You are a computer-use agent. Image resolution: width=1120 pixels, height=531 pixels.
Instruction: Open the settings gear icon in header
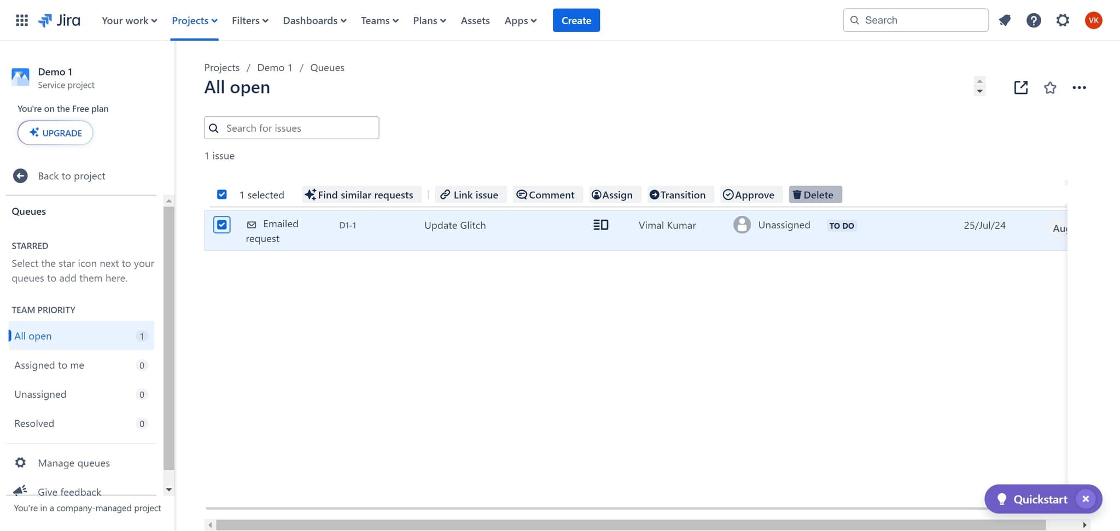pos(1062,21)
